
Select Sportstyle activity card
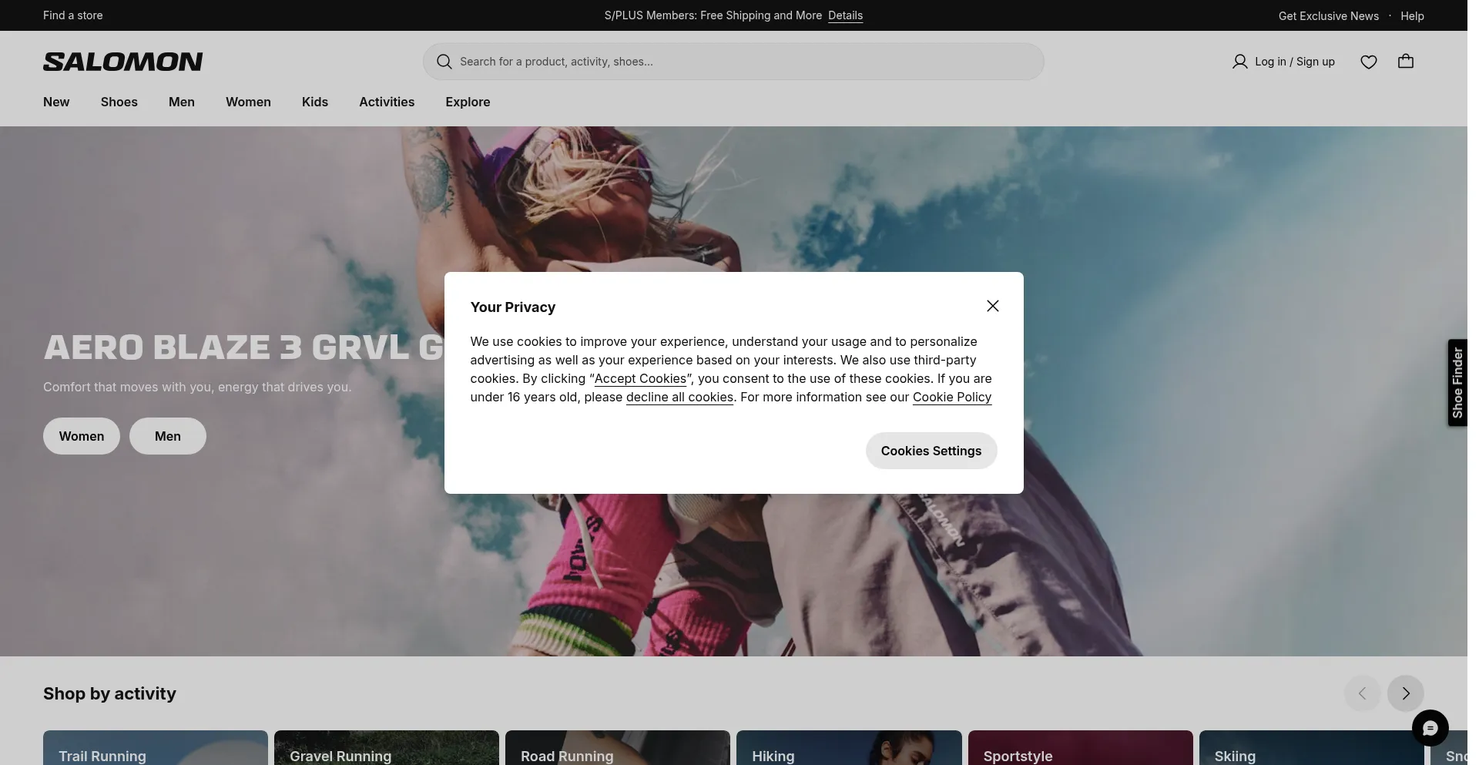click(1081, 748)
